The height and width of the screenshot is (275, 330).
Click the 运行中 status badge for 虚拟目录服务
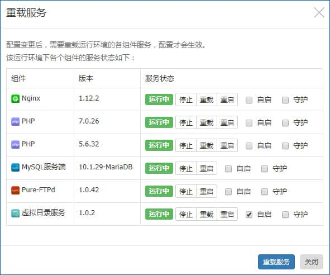[x=159, y=214]
